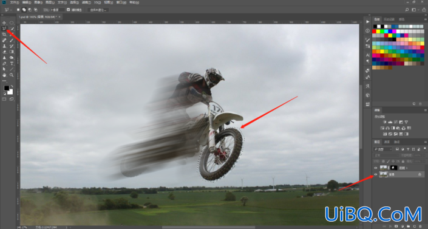Select the Zoom tool

[x=12, y=75]
